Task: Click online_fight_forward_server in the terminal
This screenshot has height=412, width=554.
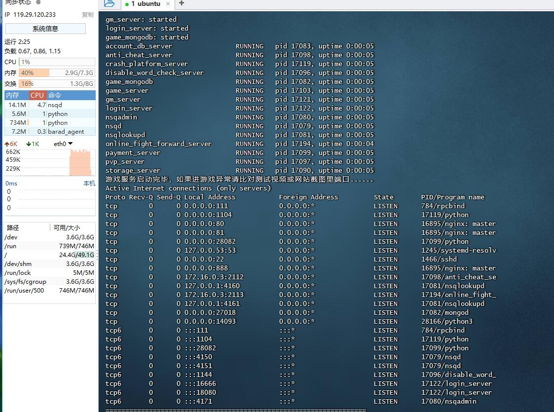Action: click(159, 144)
